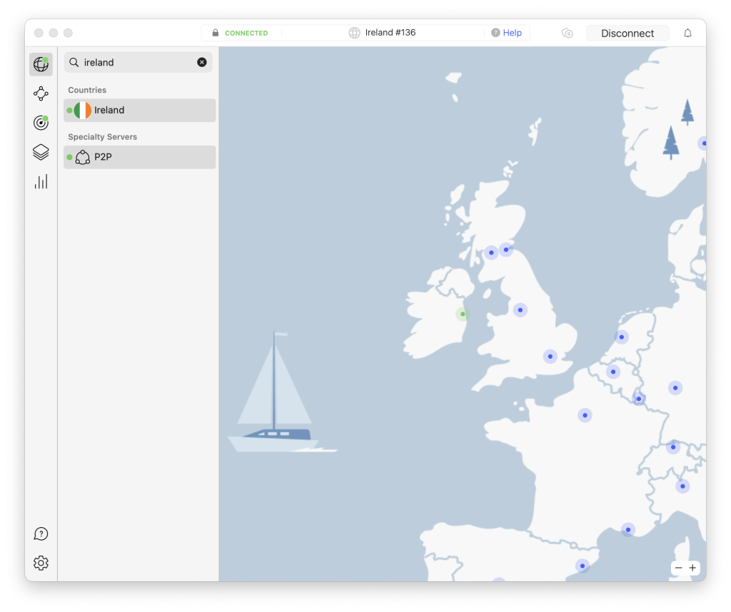Viewport: 731px width, 612px height.
Task: Clear the ireland search with X button
Action: (202, 62)
